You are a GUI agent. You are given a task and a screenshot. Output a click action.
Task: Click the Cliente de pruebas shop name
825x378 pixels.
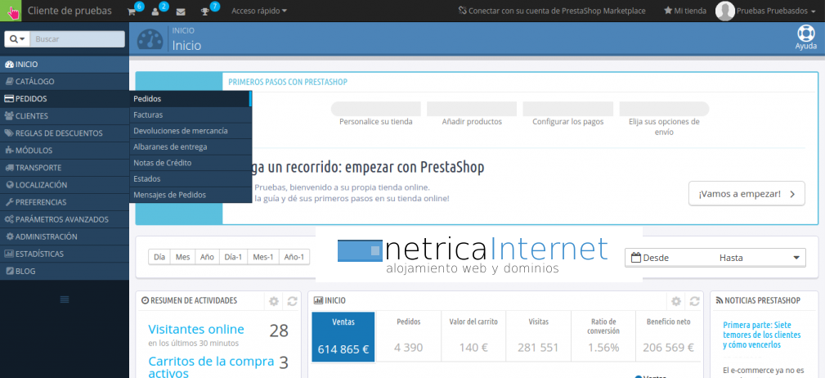tap(69, 11)
